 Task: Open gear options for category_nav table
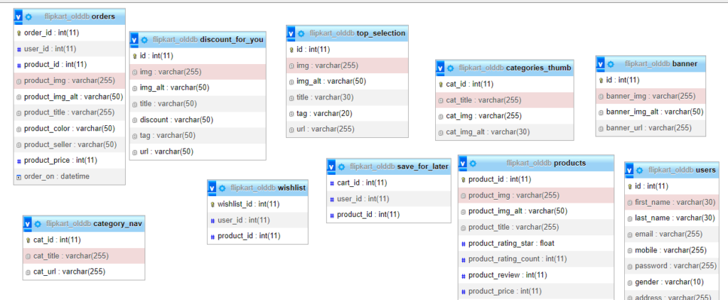coord(38,224)
